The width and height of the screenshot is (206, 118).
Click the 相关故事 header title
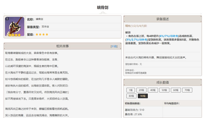point(62,46)
